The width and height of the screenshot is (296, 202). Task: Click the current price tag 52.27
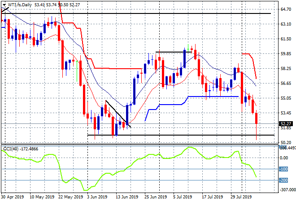pos(286,124)
